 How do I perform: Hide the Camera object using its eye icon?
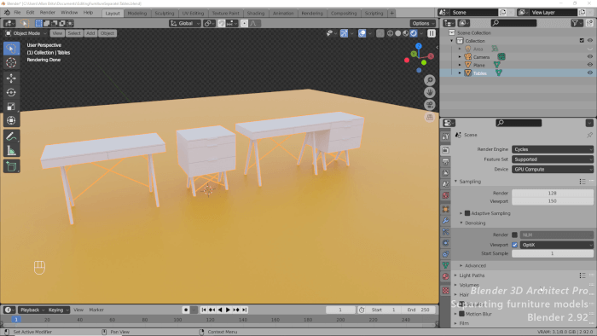590,56
